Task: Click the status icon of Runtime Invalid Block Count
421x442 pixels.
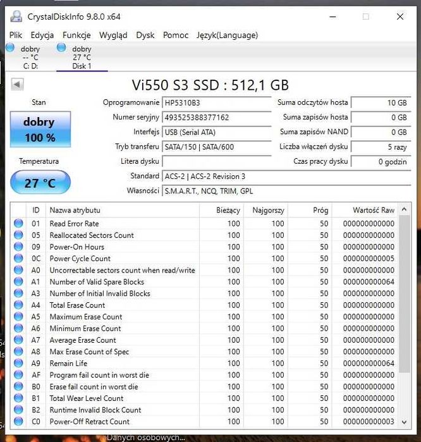Action: (x=18, y=410)
